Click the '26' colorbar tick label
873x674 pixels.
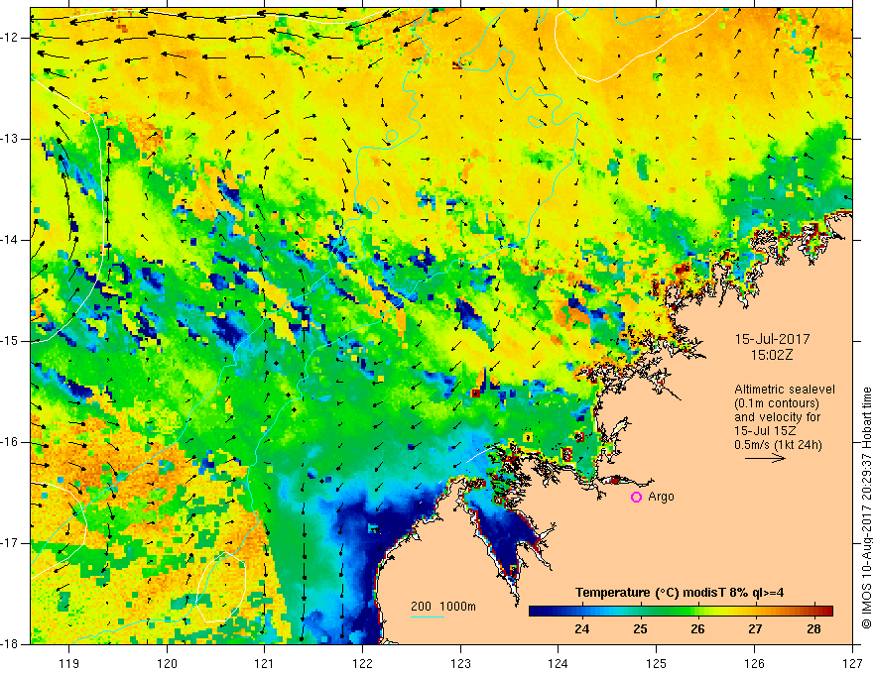697,629
